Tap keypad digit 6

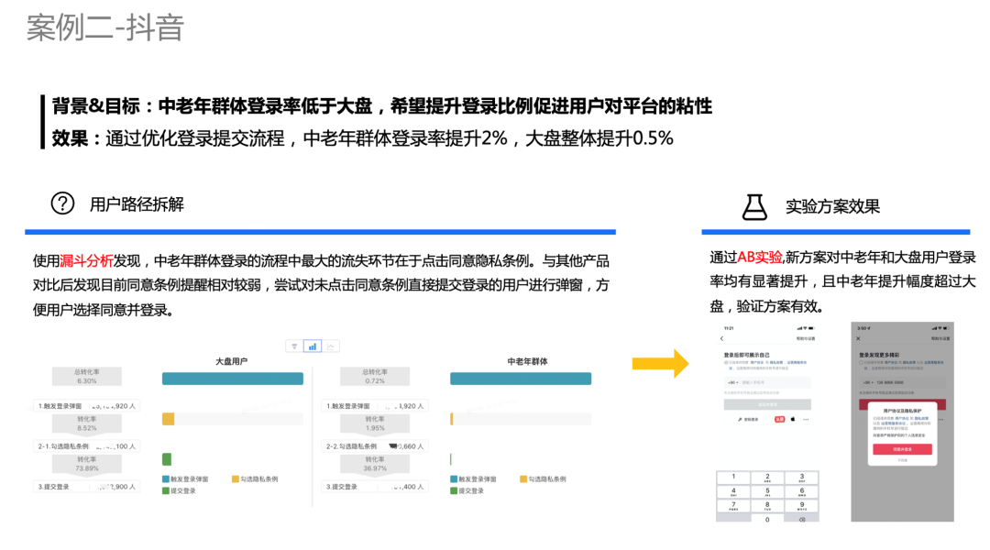click(x=802, y=492)
